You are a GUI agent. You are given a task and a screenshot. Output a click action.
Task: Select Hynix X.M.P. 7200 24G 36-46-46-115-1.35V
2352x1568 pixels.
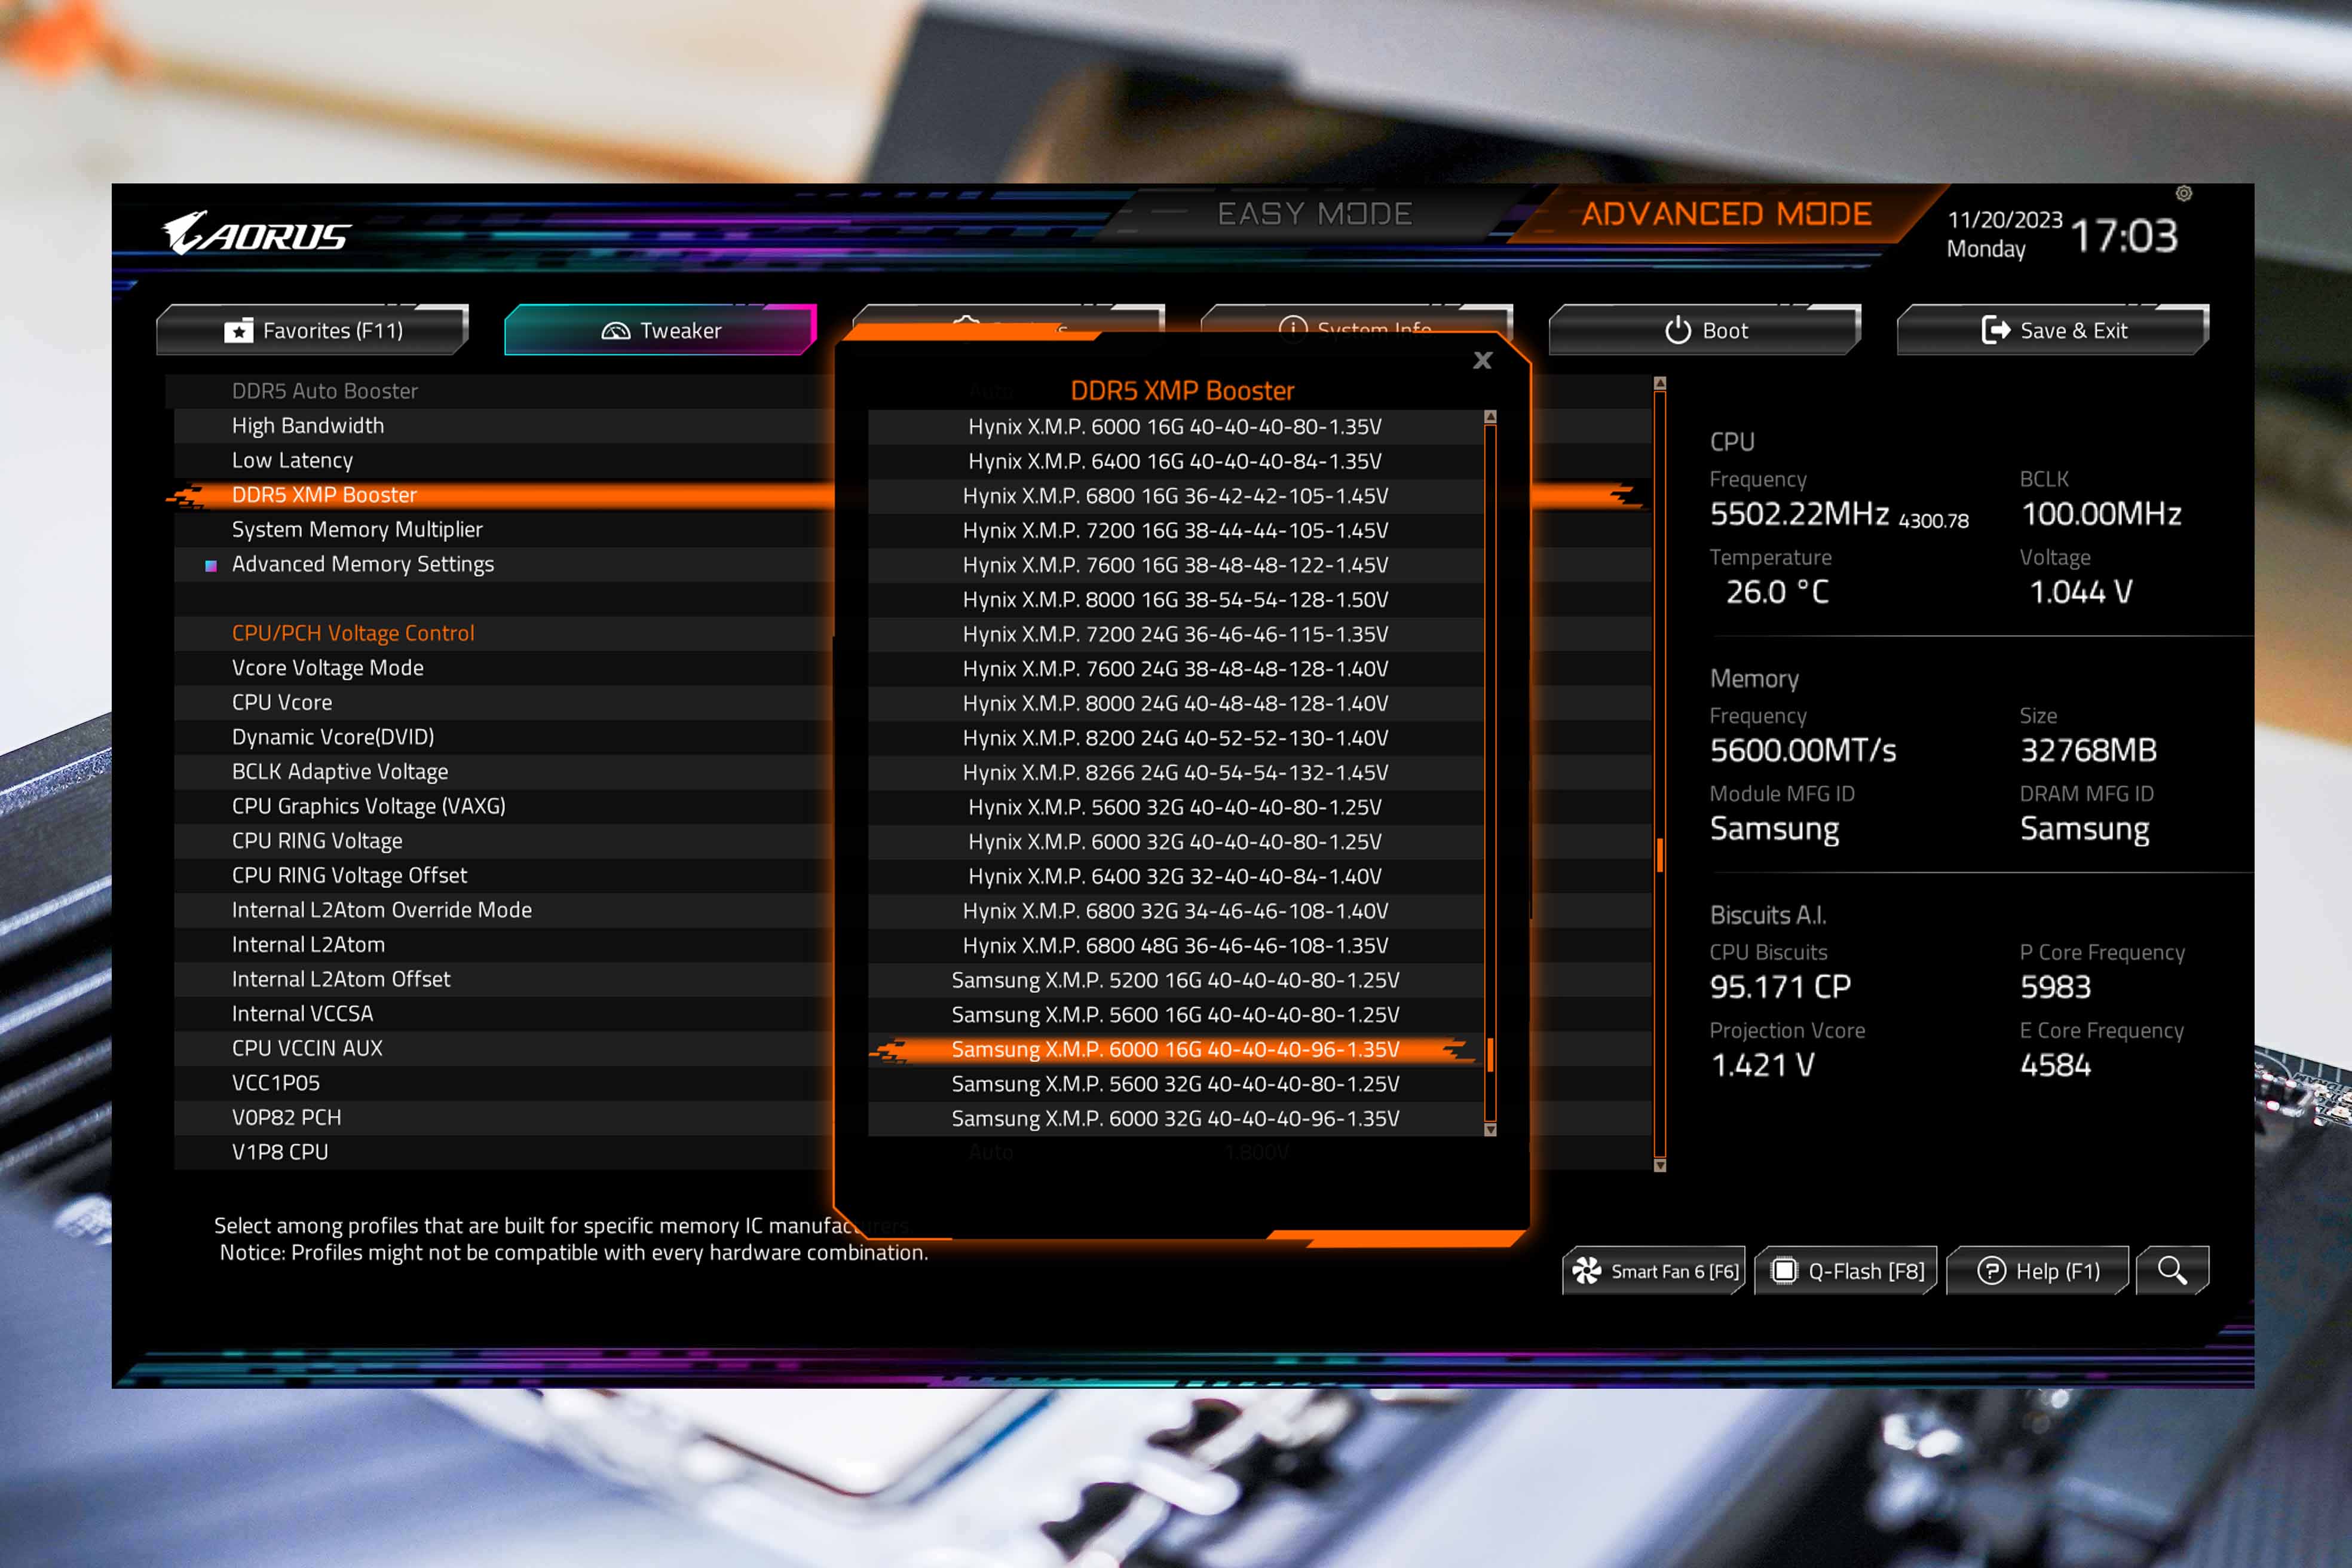click(1175, 634)
